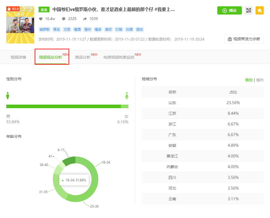
Task: Switch region view to 城市
Action: click(260, 80)
